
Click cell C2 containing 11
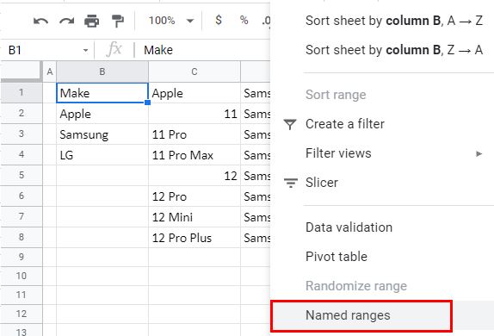(195, 114)
